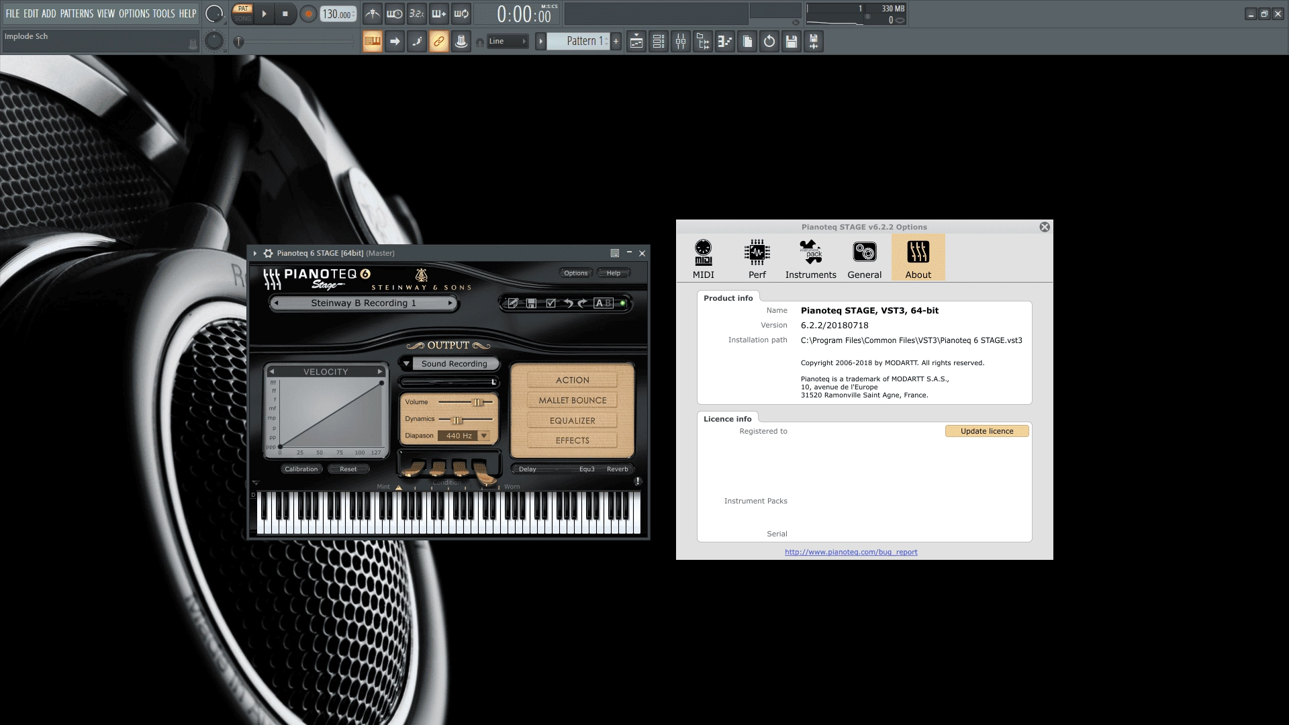Toggle typing keyboard to piano icon

pyautogui.click(x=372, y=42)
